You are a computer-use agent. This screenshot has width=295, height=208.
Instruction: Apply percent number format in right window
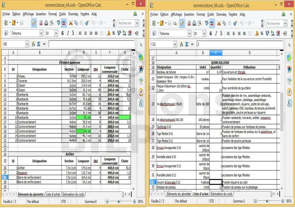pyautogui.click(x=262, y=34)
